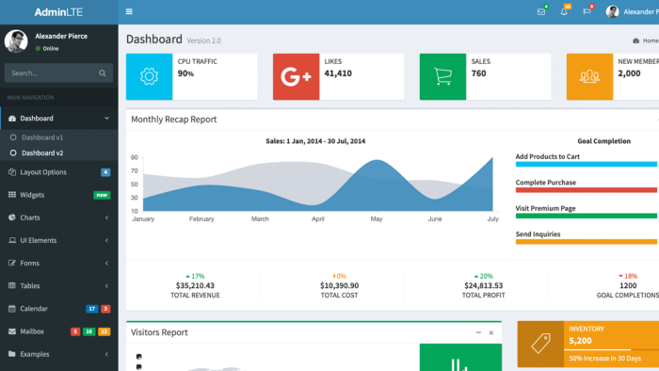Open the Mailbox menu item
This screenshot has height=371, width=659.
click(58, 331)
